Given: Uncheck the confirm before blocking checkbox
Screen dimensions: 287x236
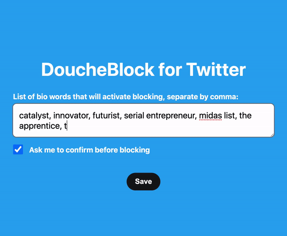Looking at the screenshot, I should (18, 149).
